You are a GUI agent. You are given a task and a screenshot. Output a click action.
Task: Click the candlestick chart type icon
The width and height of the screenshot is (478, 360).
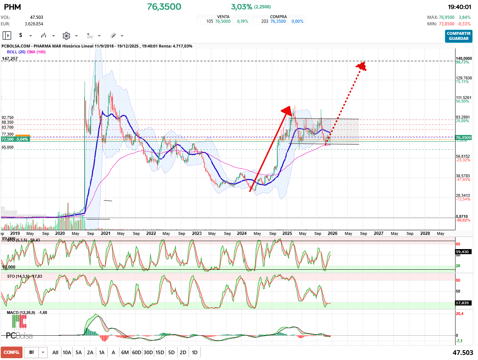pyautogui.click(x=44, y=36)
